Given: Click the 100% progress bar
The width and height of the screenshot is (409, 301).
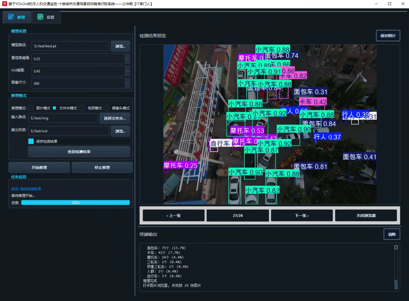Looking at the screenshot, I should (x=76, y=203).
